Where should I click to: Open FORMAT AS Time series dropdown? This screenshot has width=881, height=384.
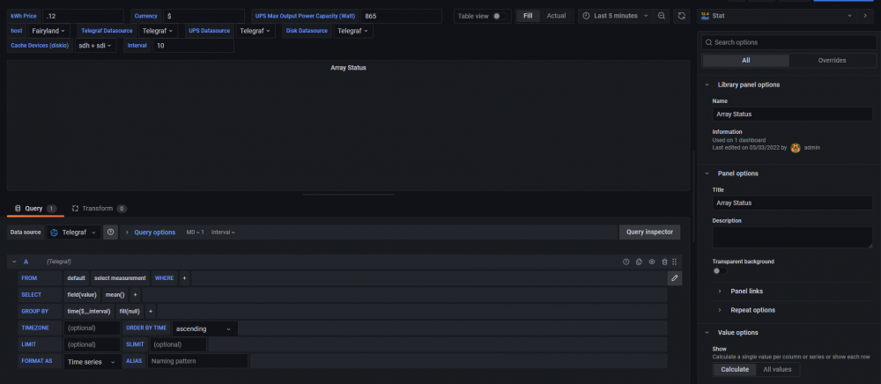pos(93,362)
